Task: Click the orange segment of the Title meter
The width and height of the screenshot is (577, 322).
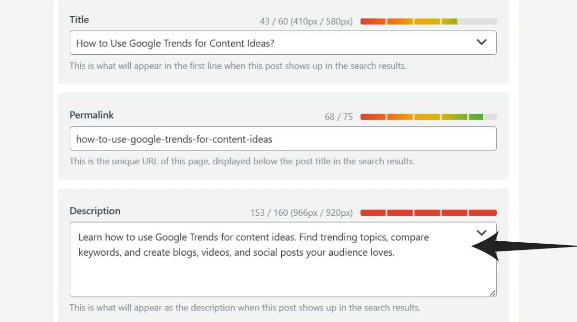Action: point(399,21)
